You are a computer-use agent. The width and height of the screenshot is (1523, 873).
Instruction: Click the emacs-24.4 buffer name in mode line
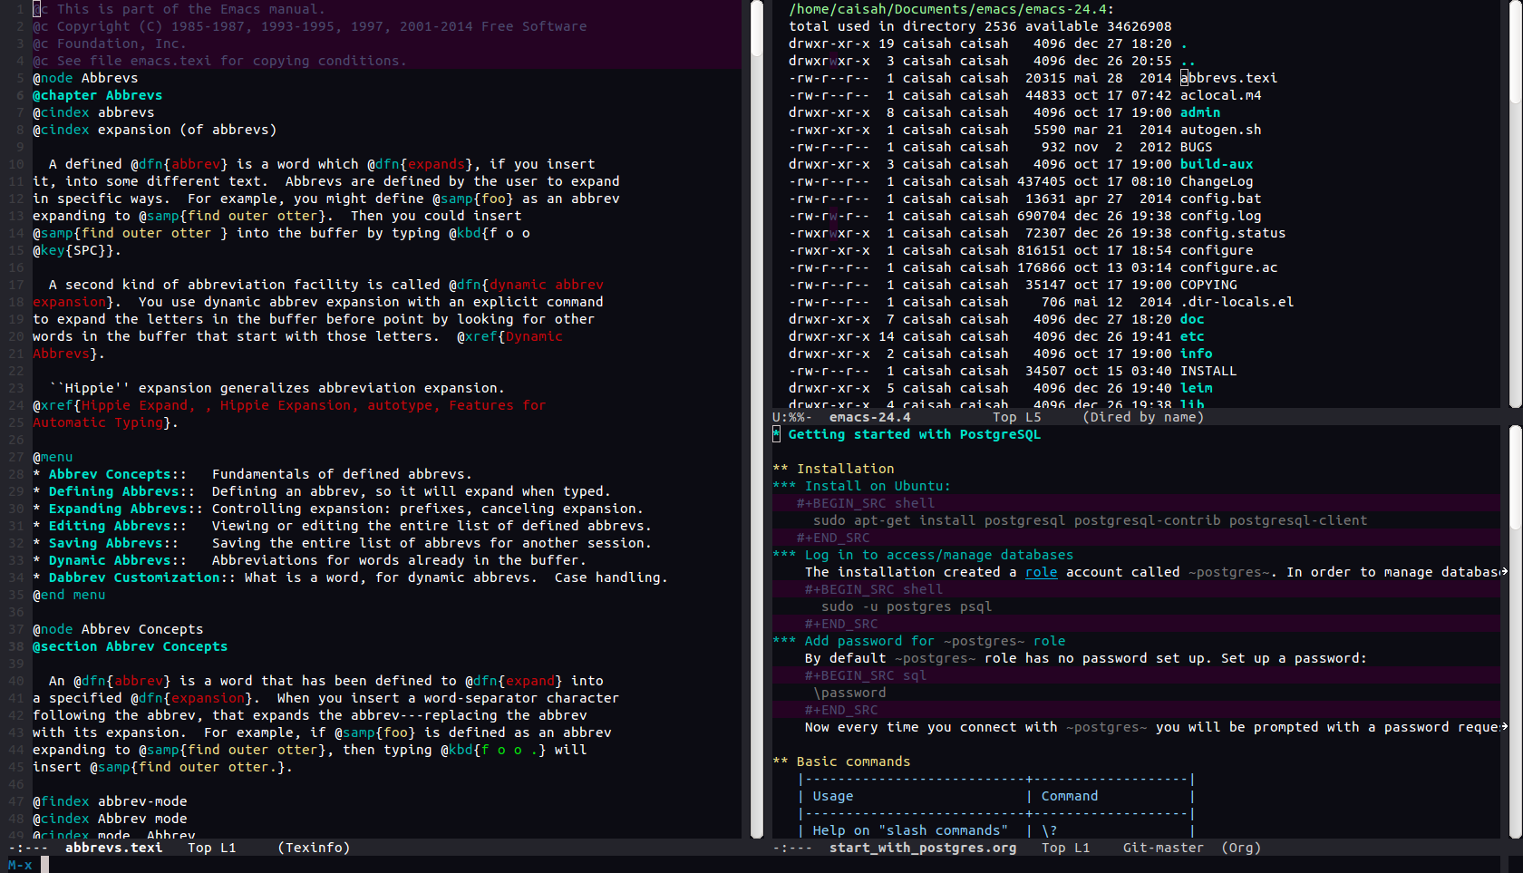(869, 417)
